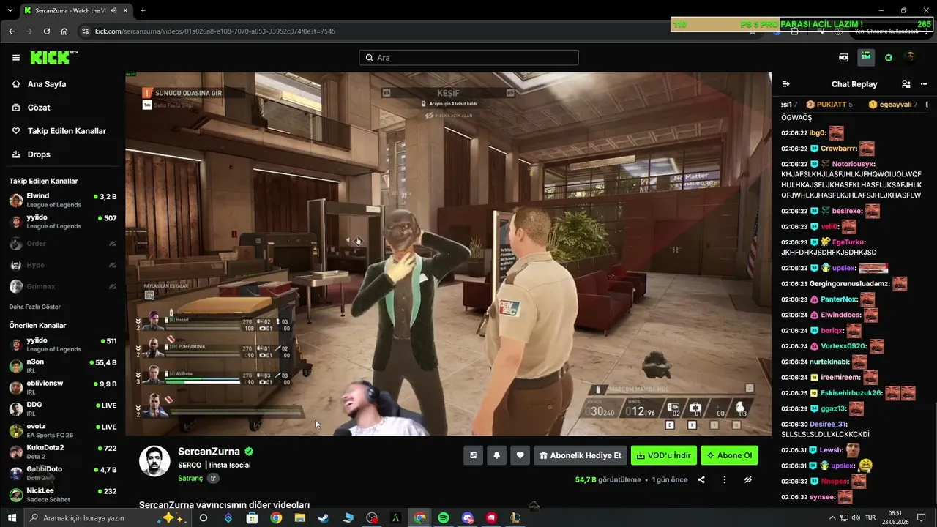
Task: Open NickLee Sadece Sohbet channel
Action: (63, 495)
